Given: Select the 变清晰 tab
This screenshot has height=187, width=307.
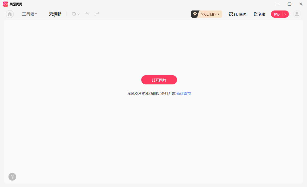Looking at the screenshot, I should coord(55,14).
